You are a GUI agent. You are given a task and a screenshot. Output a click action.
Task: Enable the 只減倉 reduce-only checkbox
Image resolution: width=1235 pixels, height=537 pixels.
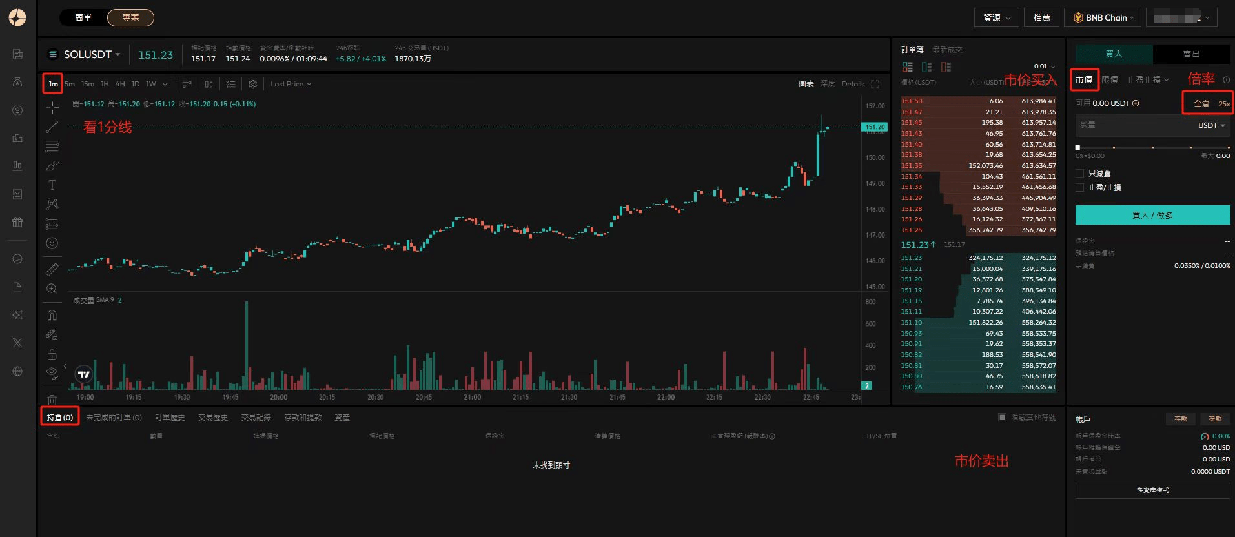tap(1079, 174)
